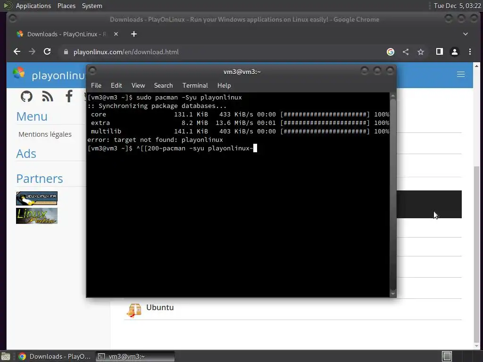
Task: Open the terminal Help menu
Action: 224,86
